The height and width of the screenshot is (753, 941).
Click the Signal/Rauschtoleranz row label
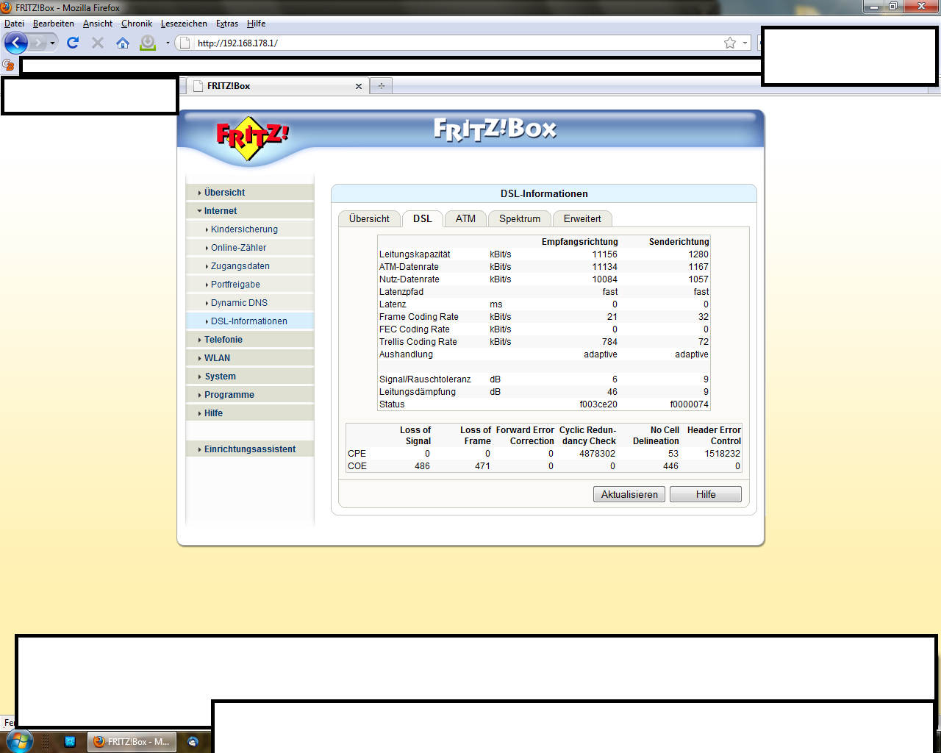pos(425,379)
